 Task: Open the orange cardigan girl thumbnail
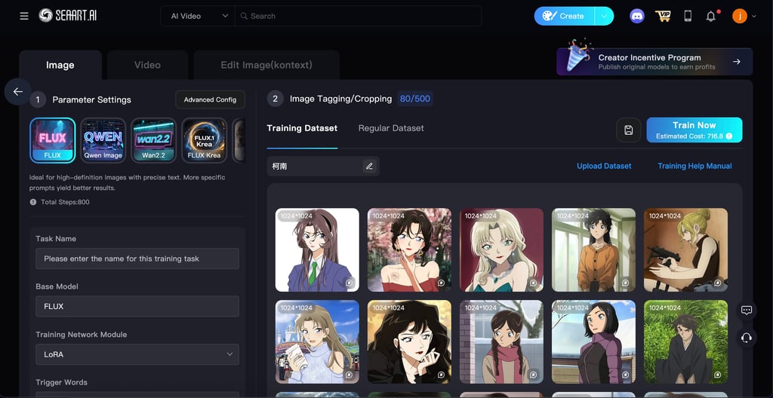[x=593, y=250]
